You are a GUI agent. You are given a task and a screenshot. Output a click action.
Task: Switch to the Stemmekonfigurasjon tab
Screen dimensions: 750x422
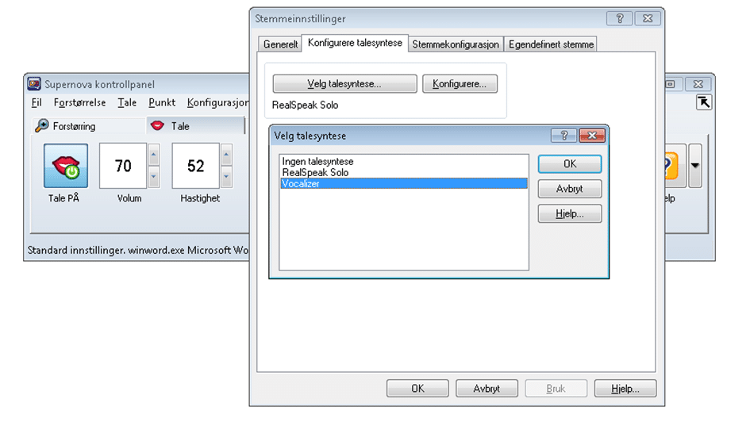pos(456,44)
